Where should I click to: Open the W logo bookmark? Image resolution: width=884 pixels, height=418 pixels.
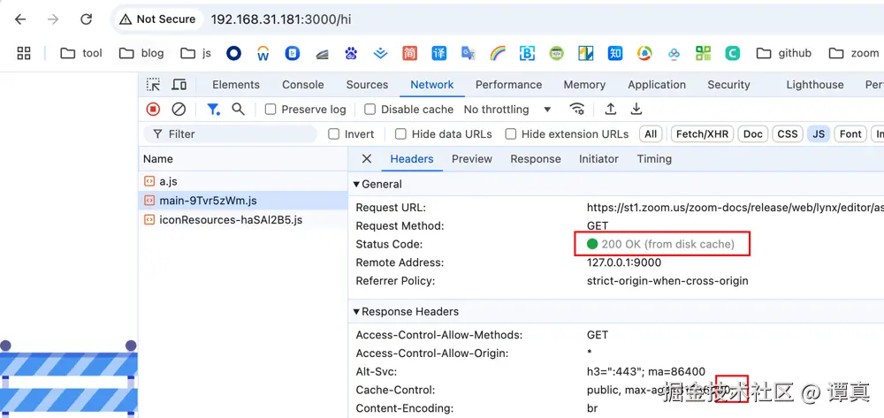[x=263, y=54]
